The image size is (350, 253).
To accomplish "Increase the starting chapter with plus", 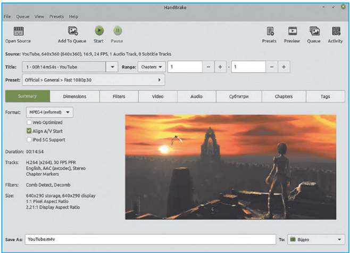I will (220, 67).
